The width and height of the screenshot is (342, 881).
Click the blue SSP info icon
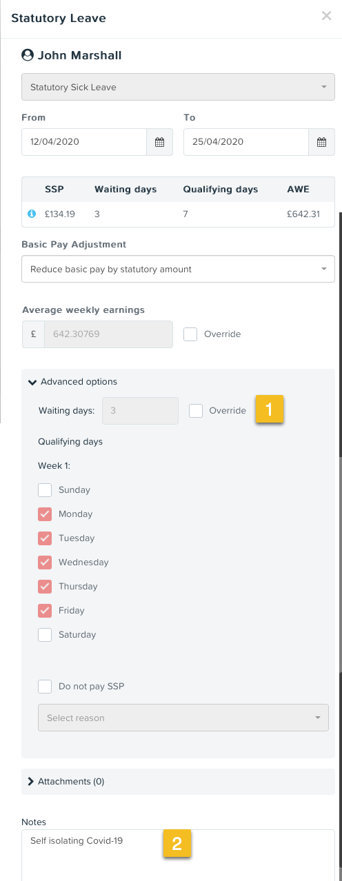click(x=31, y=214)
